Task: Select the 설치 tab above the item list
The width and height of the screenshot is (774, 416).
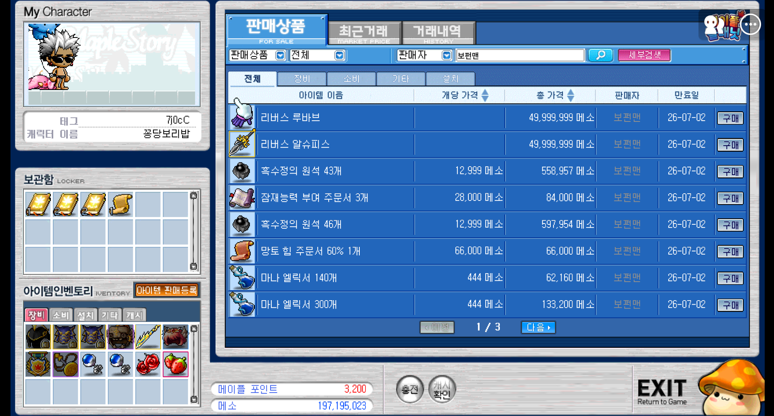Action: (450, 79)
